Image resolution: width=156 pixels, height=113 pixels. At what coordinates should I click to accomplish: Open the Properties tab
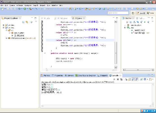tap(58, 75)
